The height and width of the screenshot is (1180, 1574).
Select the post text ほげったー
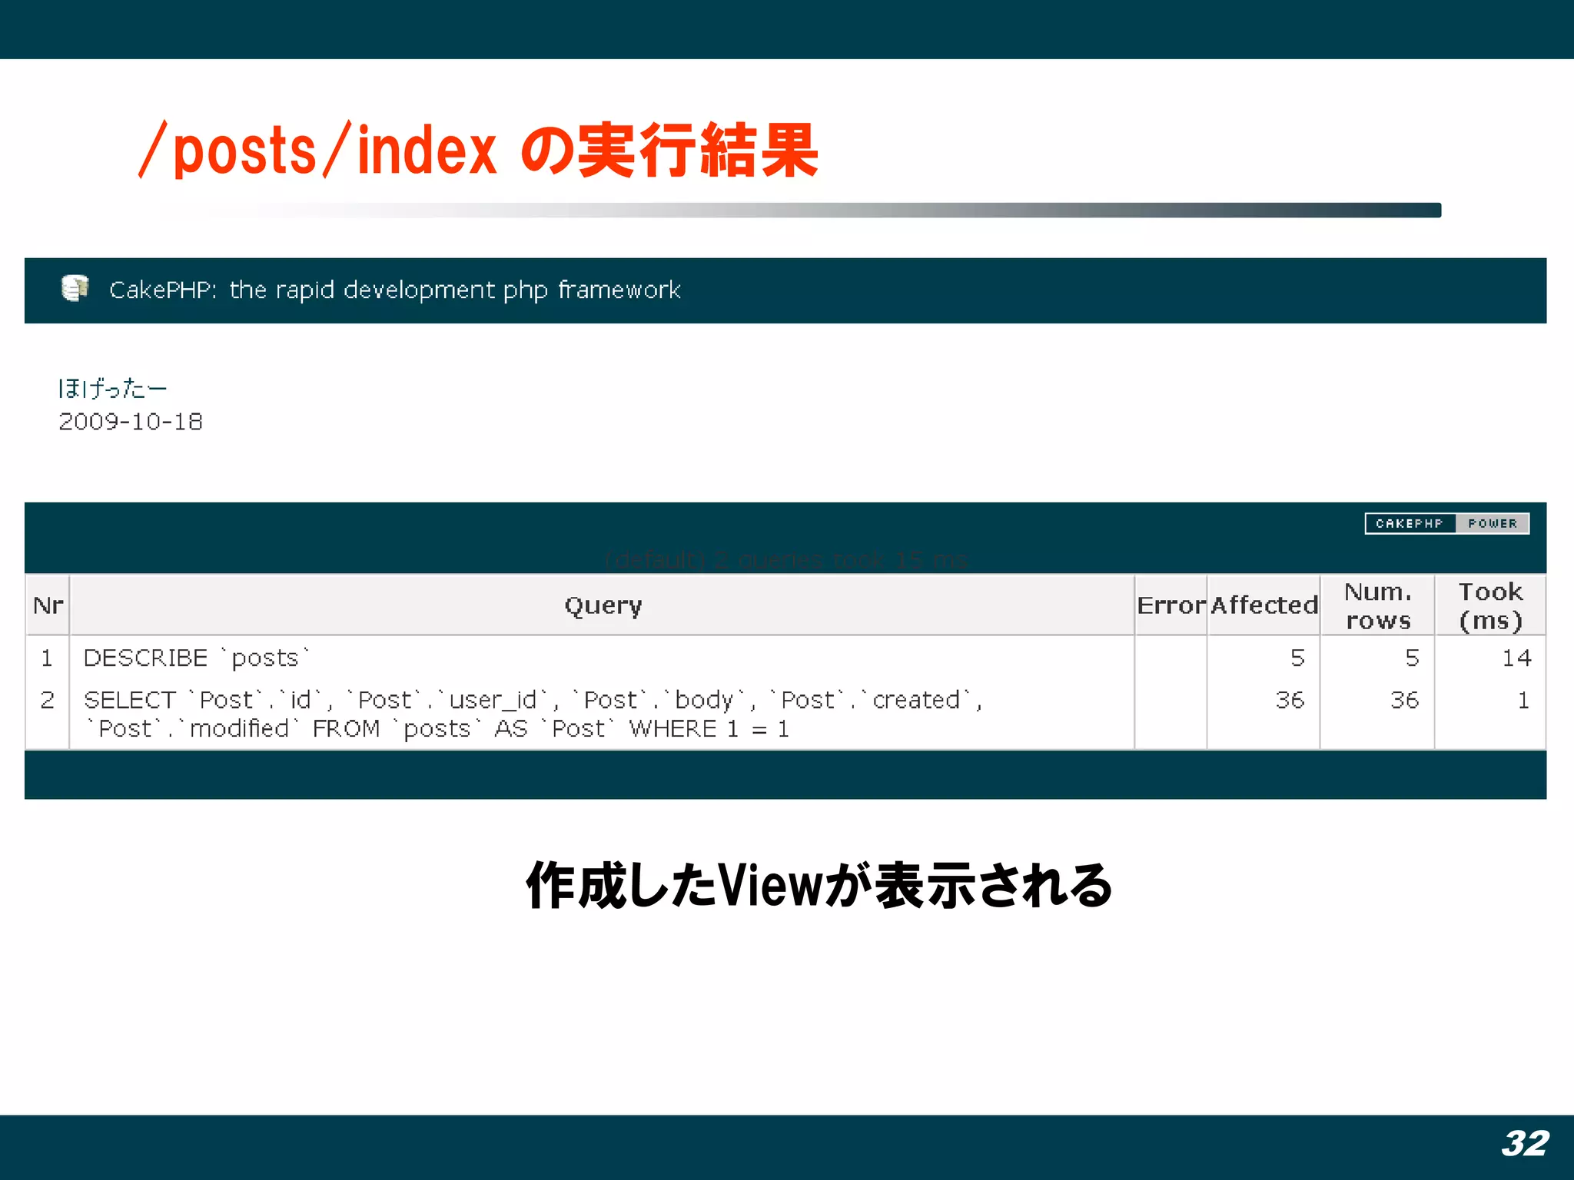(x=113, y=388)
